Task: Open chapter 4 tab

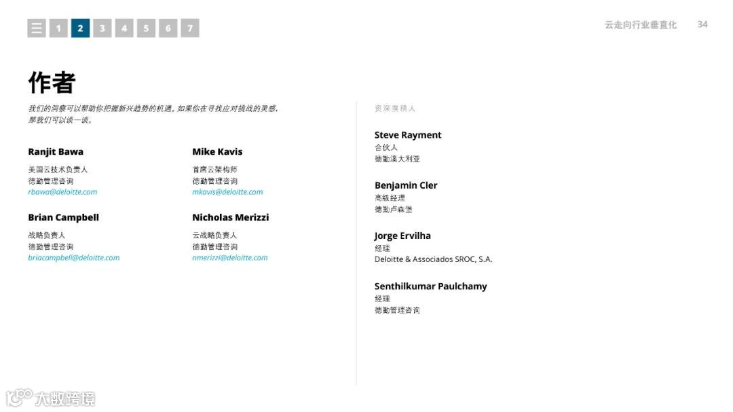Action: (x=124, y=28)
